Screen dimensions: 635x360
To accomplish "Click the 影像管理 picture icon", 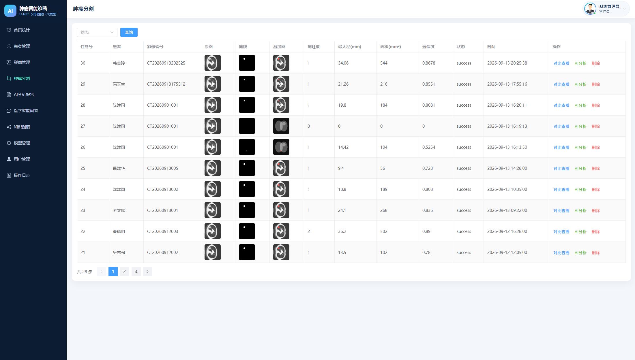I will [9, 62].
